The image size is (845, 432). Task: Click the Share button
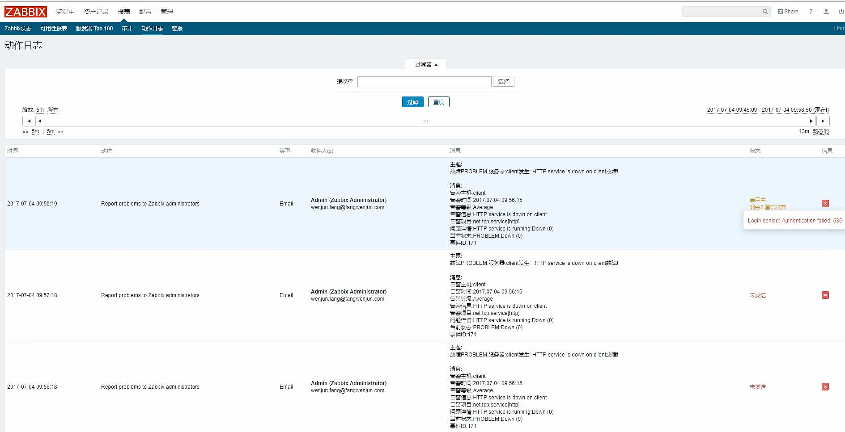click(x=788, y=12)
